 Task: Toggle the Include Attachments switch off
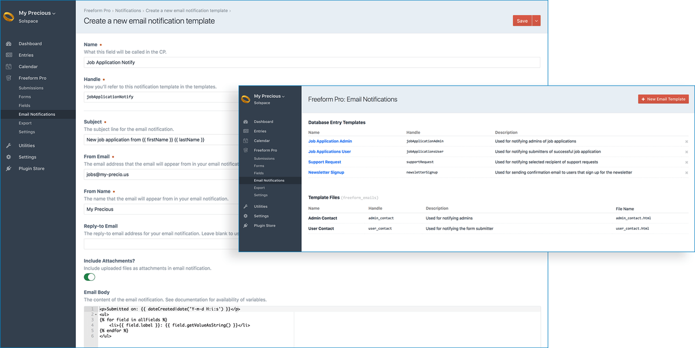(x=90, y=277)
